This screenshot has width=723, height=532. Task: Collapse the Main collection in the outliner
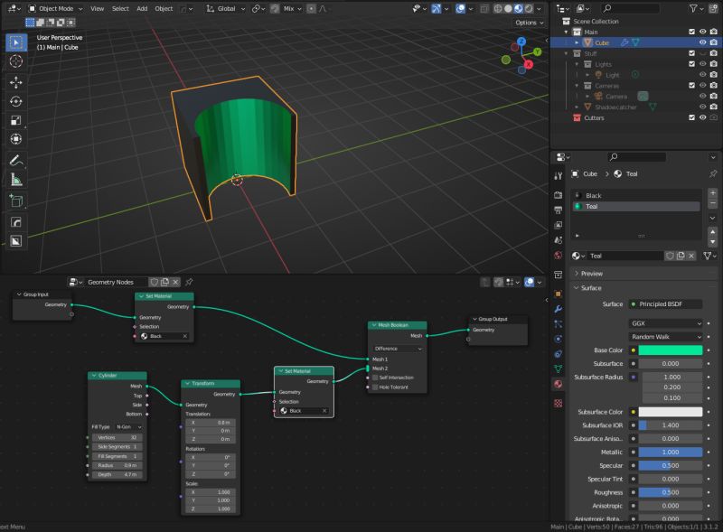566,32
